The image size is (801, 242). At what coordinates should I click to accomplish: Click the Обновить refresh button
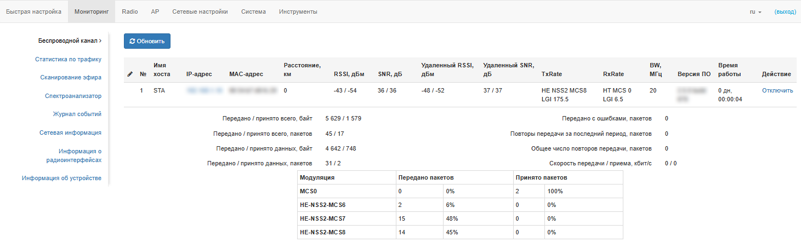147,41
